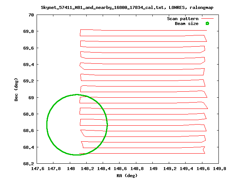Click the RA axis value 149.2

tap(170, 169)
